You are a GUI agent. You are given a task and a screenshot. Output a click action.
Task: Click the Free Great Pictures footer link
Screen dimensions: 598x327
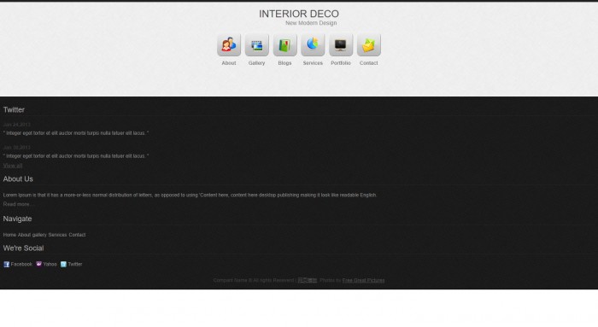pos(363,280)
